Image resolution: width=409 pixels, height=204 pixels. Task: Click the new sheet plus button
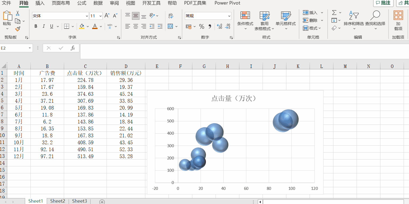(x=102, y=202)
